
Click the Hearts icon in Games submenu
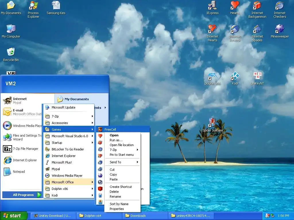click(100, 136)
